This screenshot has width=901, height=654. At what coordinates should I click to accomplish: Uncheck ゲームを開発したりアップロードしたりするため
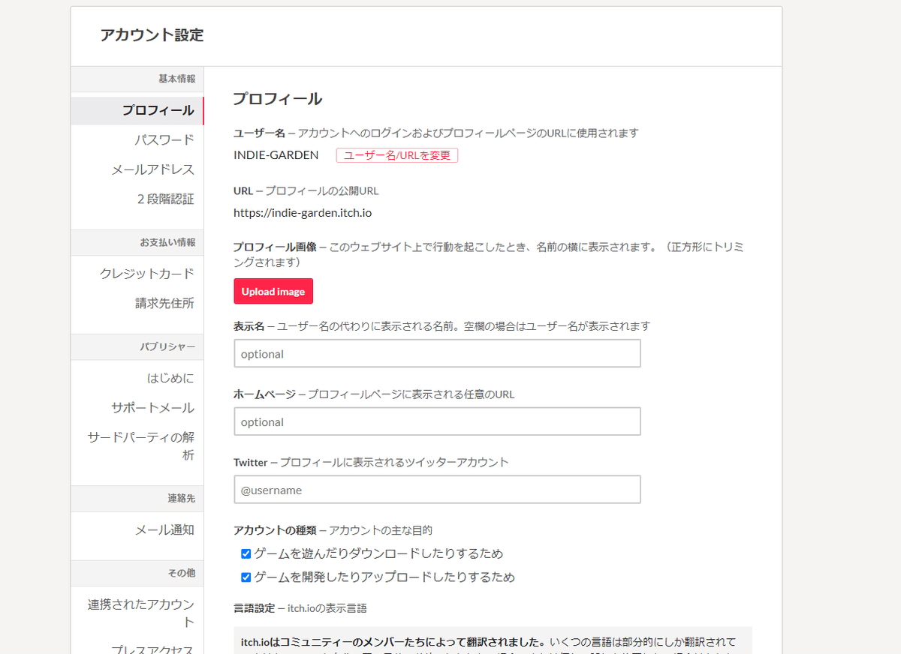pyautogui.click(x=246, y=577)
